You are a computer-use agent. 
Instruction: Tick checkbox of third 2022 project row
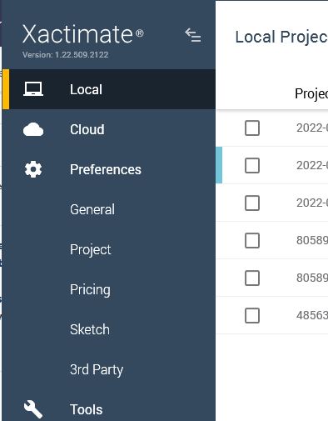(x=252, y=203)
